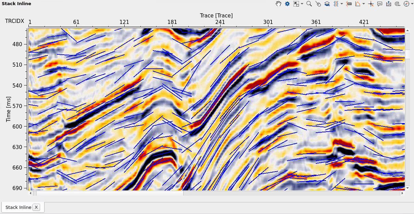414x214 pixels.
Task: Click time value 480 label
Action: pyautogui.click(x=17, y=44)
